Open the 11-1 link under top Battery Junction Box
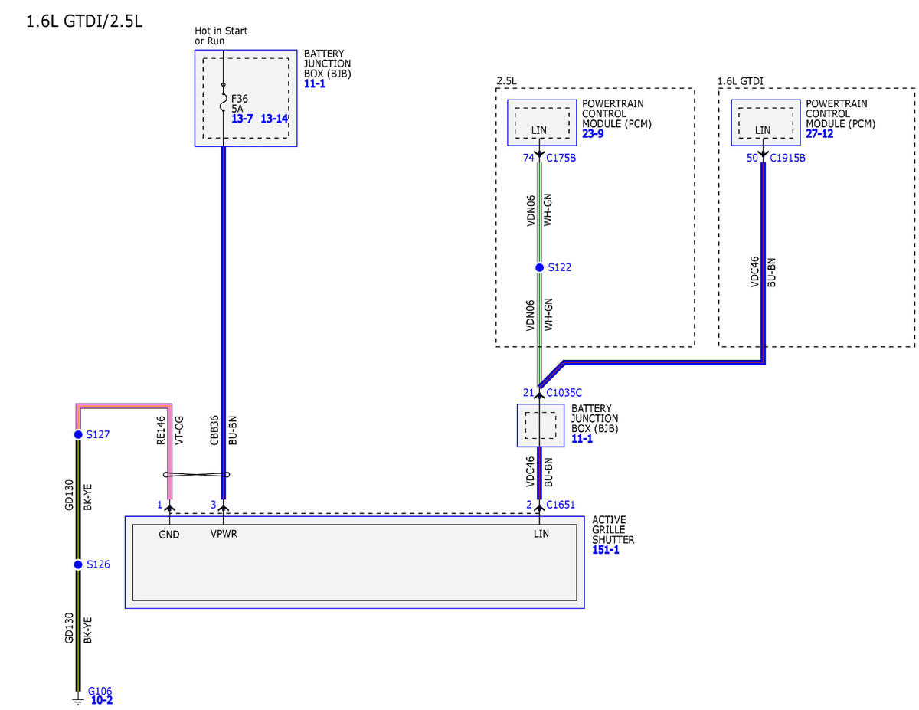This screenshot has height=710, width=919. click(x=314, y=83)
